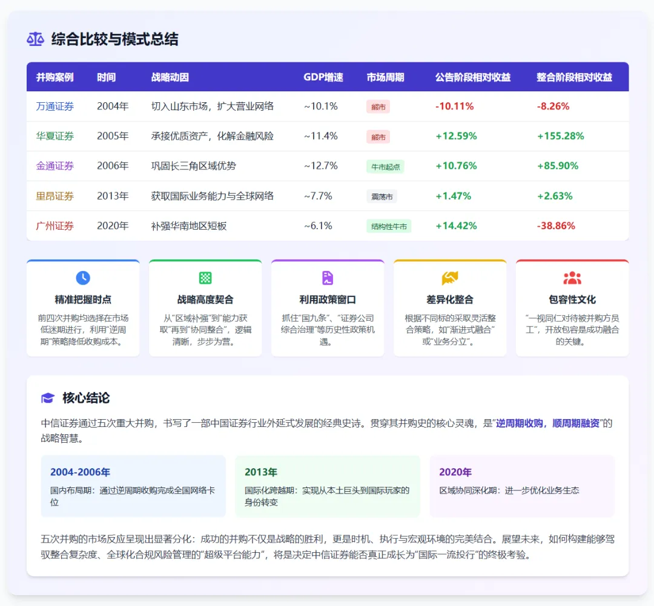Click the 时间 column header
654x606 pixels.
point(107,77)
